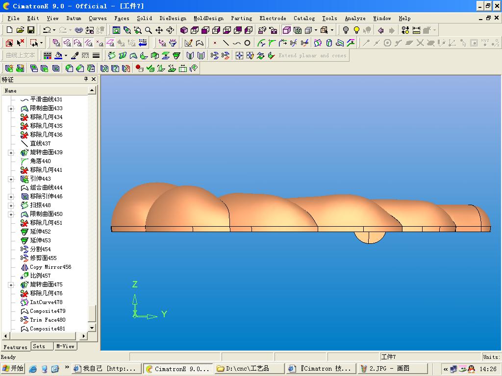
Task: Click the solid Round fillet icon
Action: click(70, 68)
